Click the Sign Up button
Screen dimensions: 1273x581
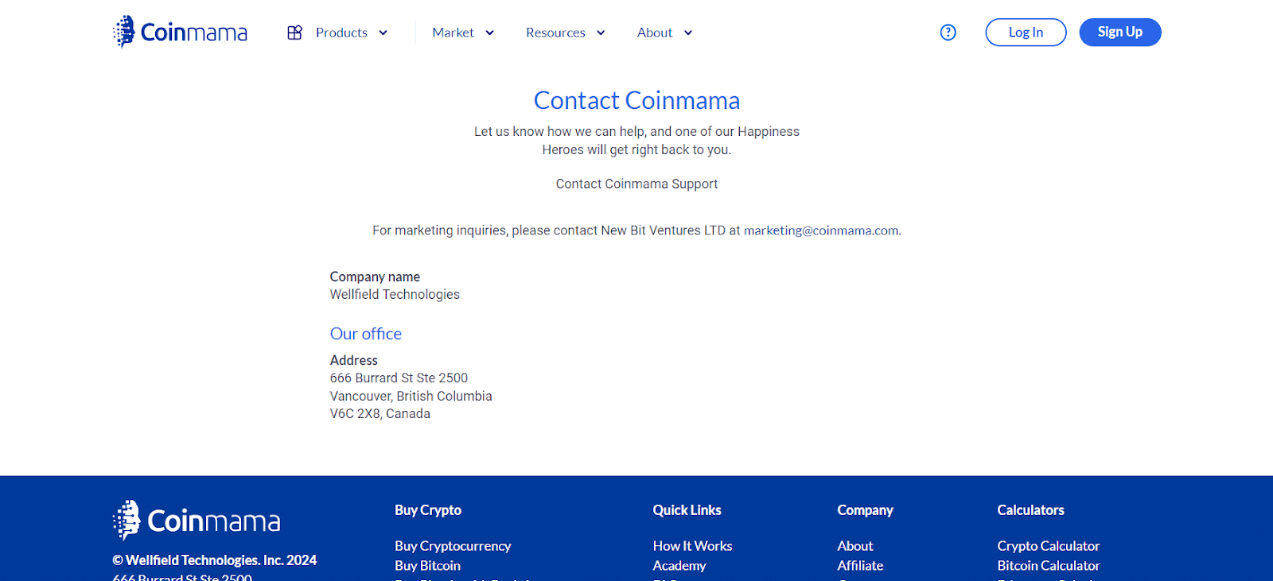(1120, 33)
